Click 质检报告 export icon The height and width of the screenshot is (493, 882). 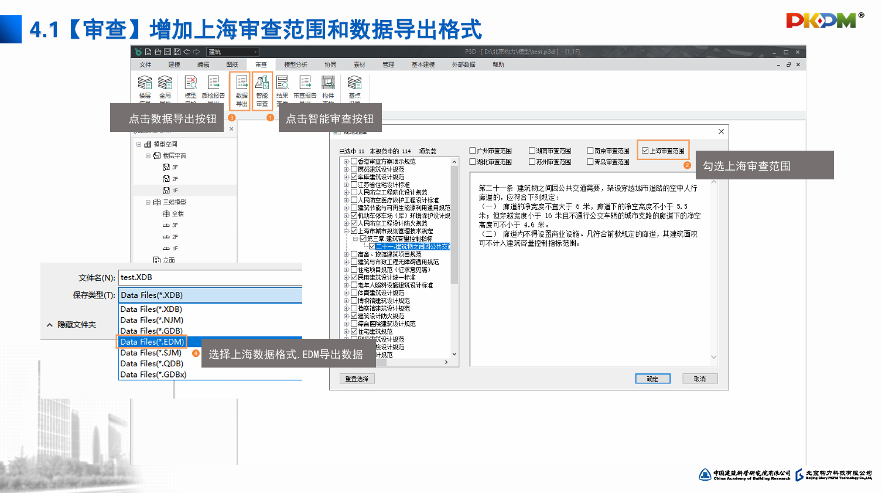click(x=213, y=83)
